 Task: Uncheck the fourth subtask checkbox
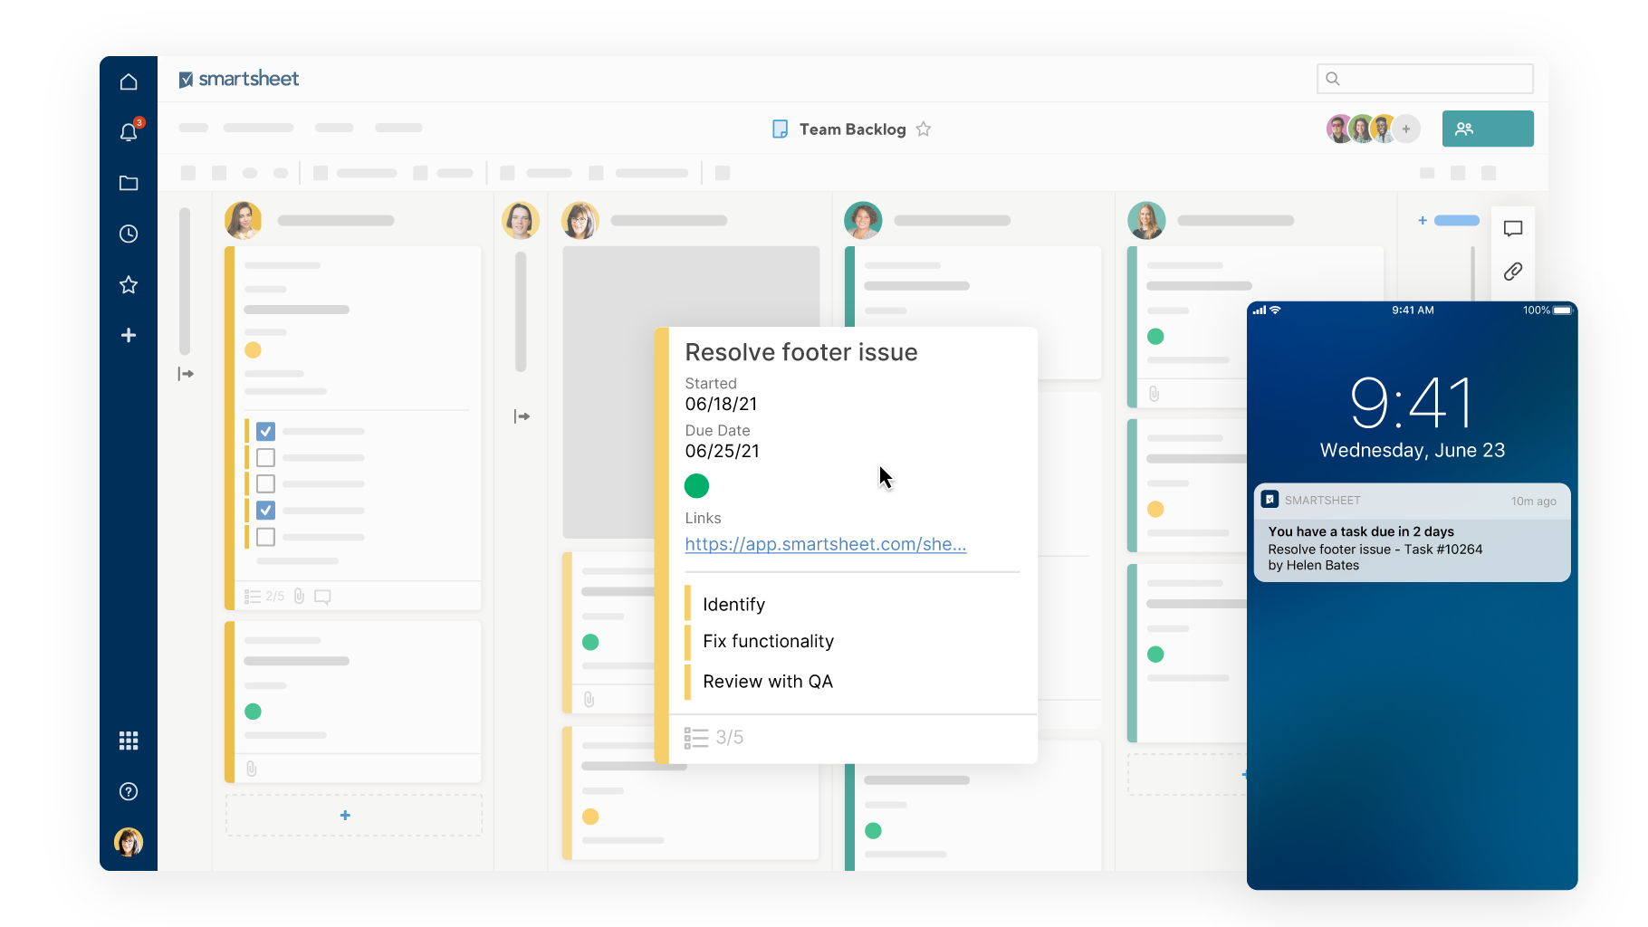click(x=265, y=510)
